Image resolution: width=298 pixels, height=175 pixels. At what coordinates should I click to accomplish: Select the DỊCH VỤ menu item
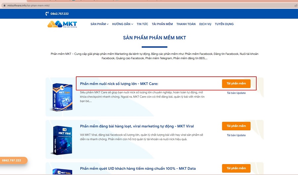[x=205, y=24]
